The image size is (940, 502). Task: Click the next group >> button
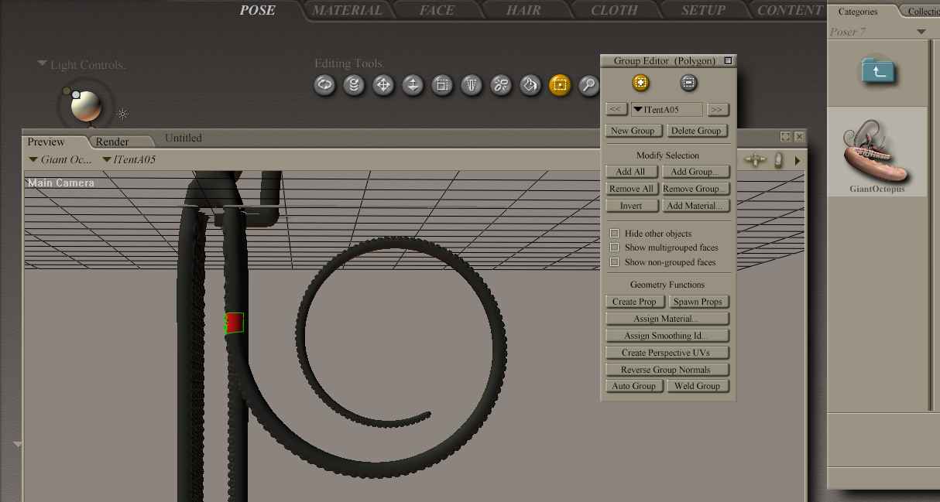(x=718, y=110)
